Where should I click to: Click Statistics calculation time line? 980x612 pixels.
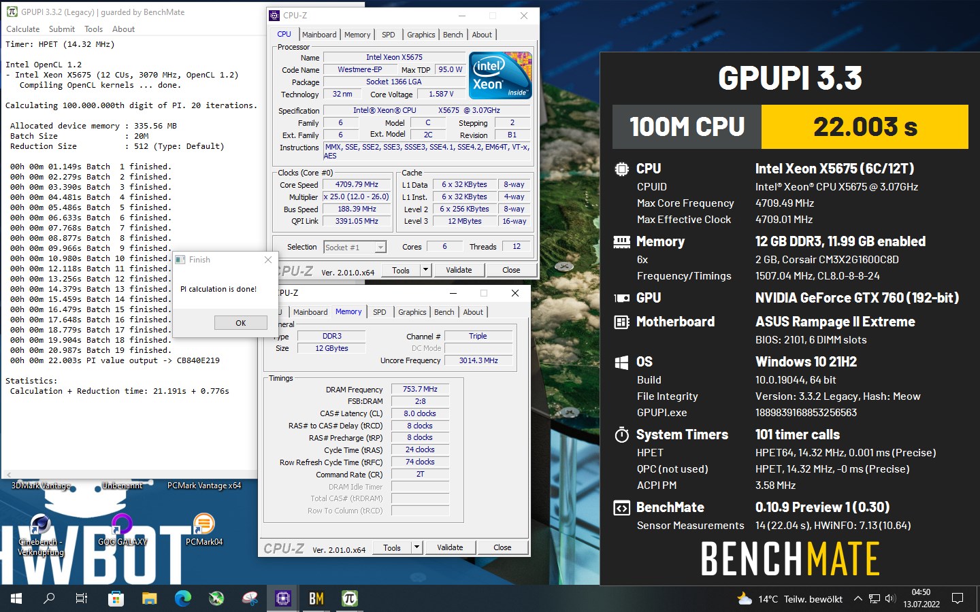click(x=120, y=391)
